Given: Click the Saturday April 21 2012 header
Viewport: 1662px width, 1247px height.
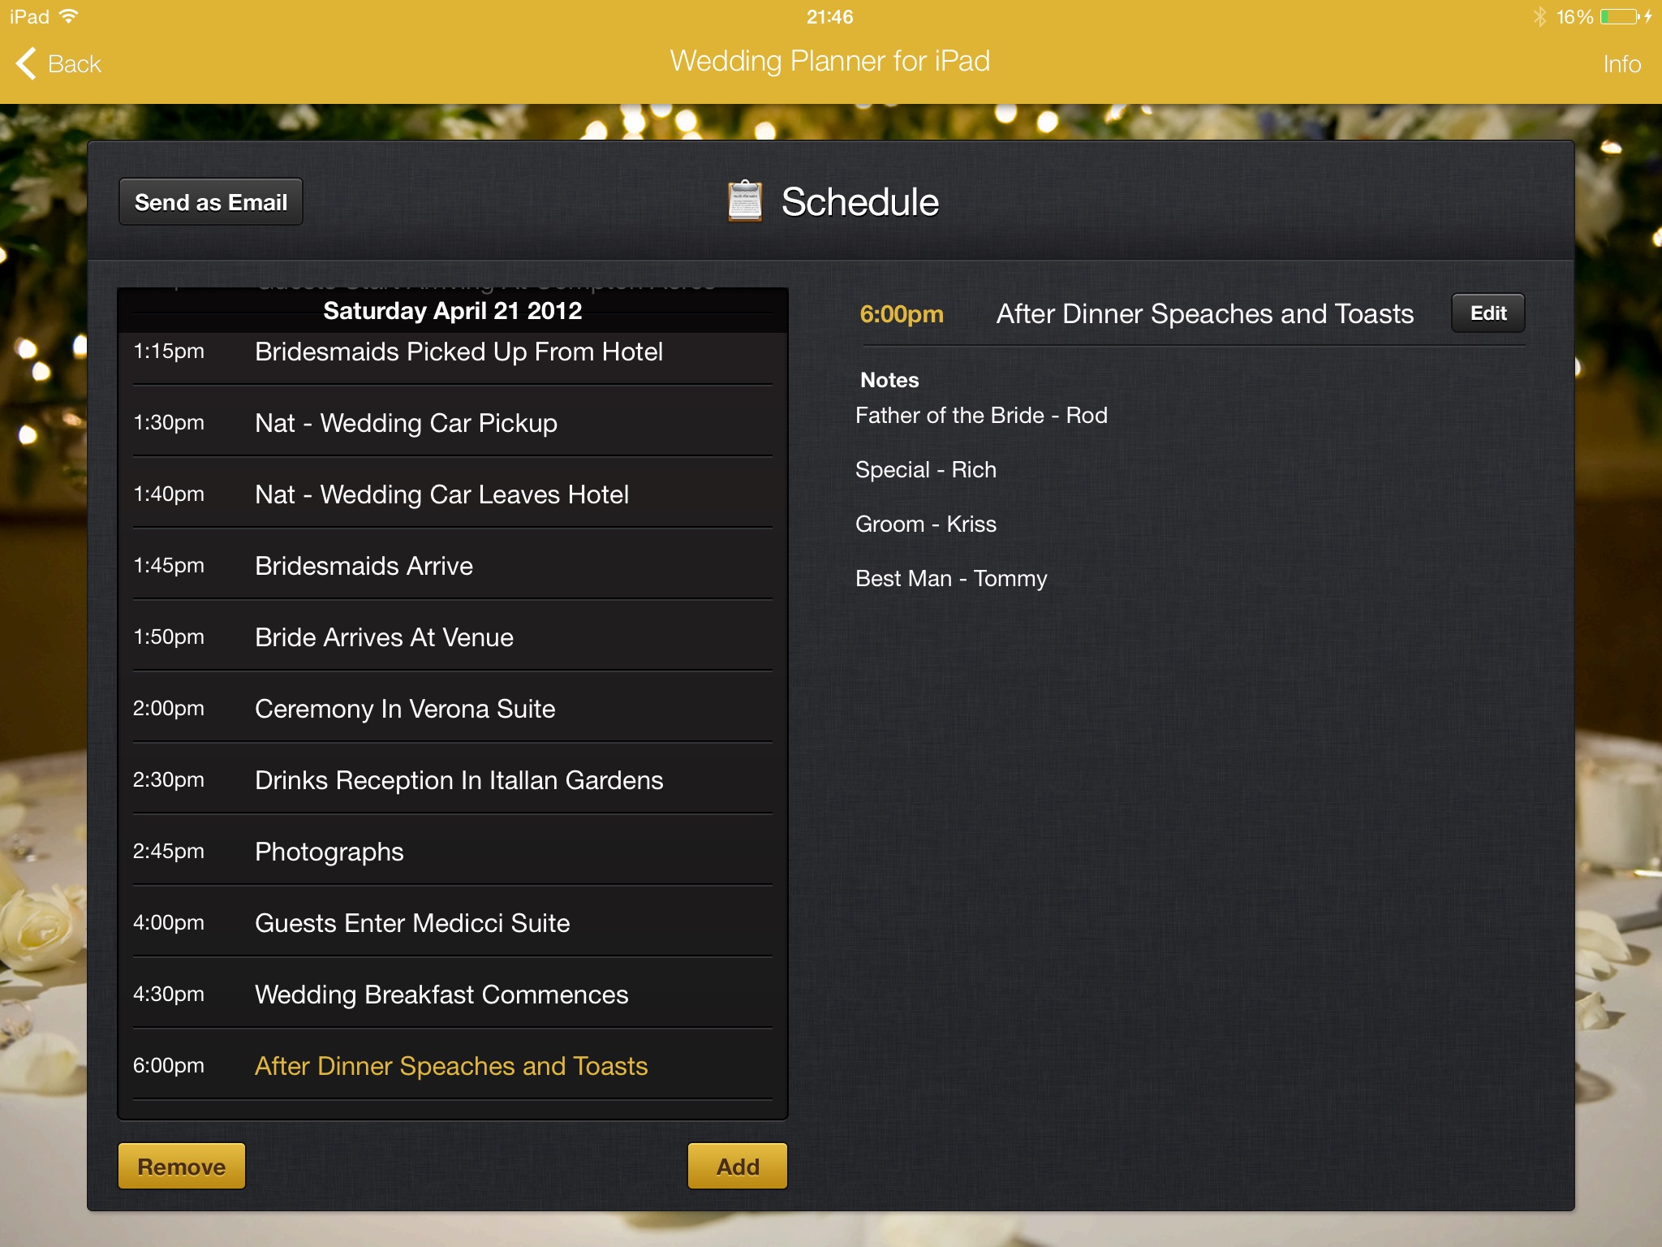Looking at the screenshot, I should 453,310.
